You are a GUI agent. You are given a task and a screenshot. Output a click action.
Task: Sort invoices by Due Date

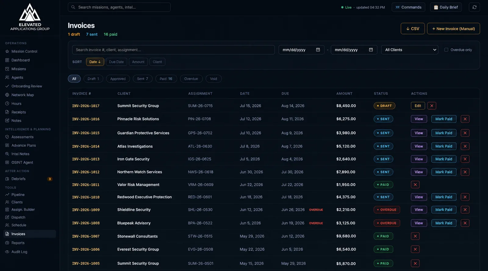[117, 62]
